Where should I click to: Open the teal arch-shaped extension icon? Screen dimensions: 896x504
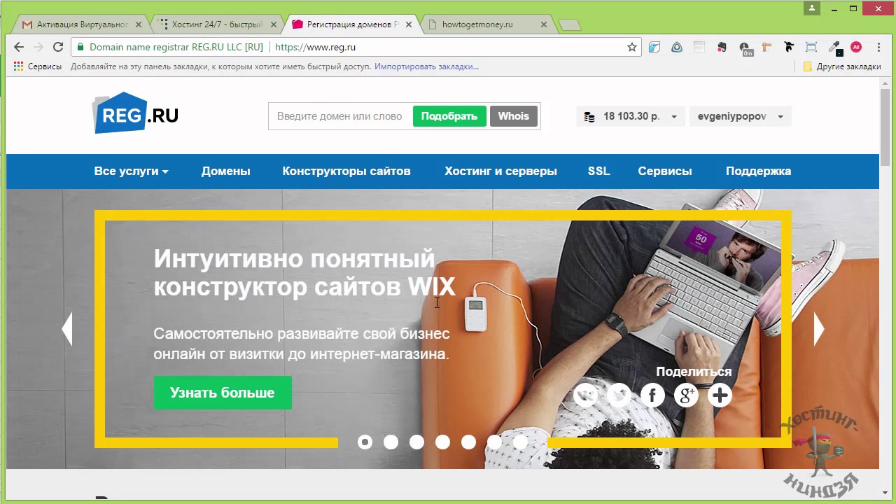677,47
